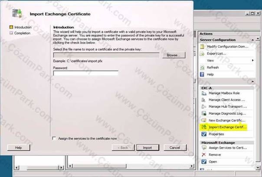
Task: Click the wizard Help button
Action: point(18,148)
